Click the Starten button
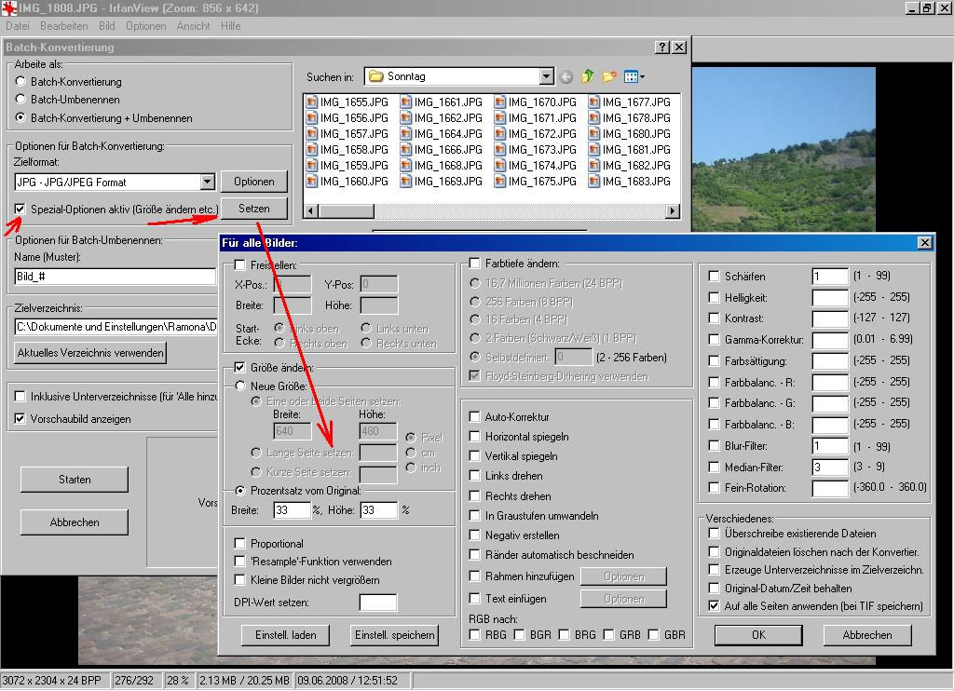The height and width of the screenshot is (691, 954). [x=75, y=480]
